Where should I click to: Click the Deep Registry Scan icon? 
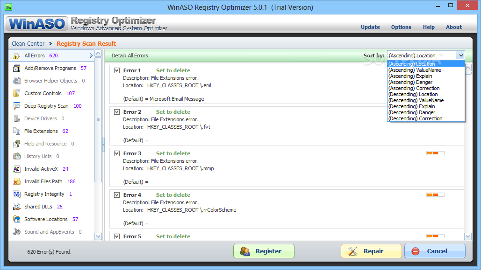[x=16, y=106]
